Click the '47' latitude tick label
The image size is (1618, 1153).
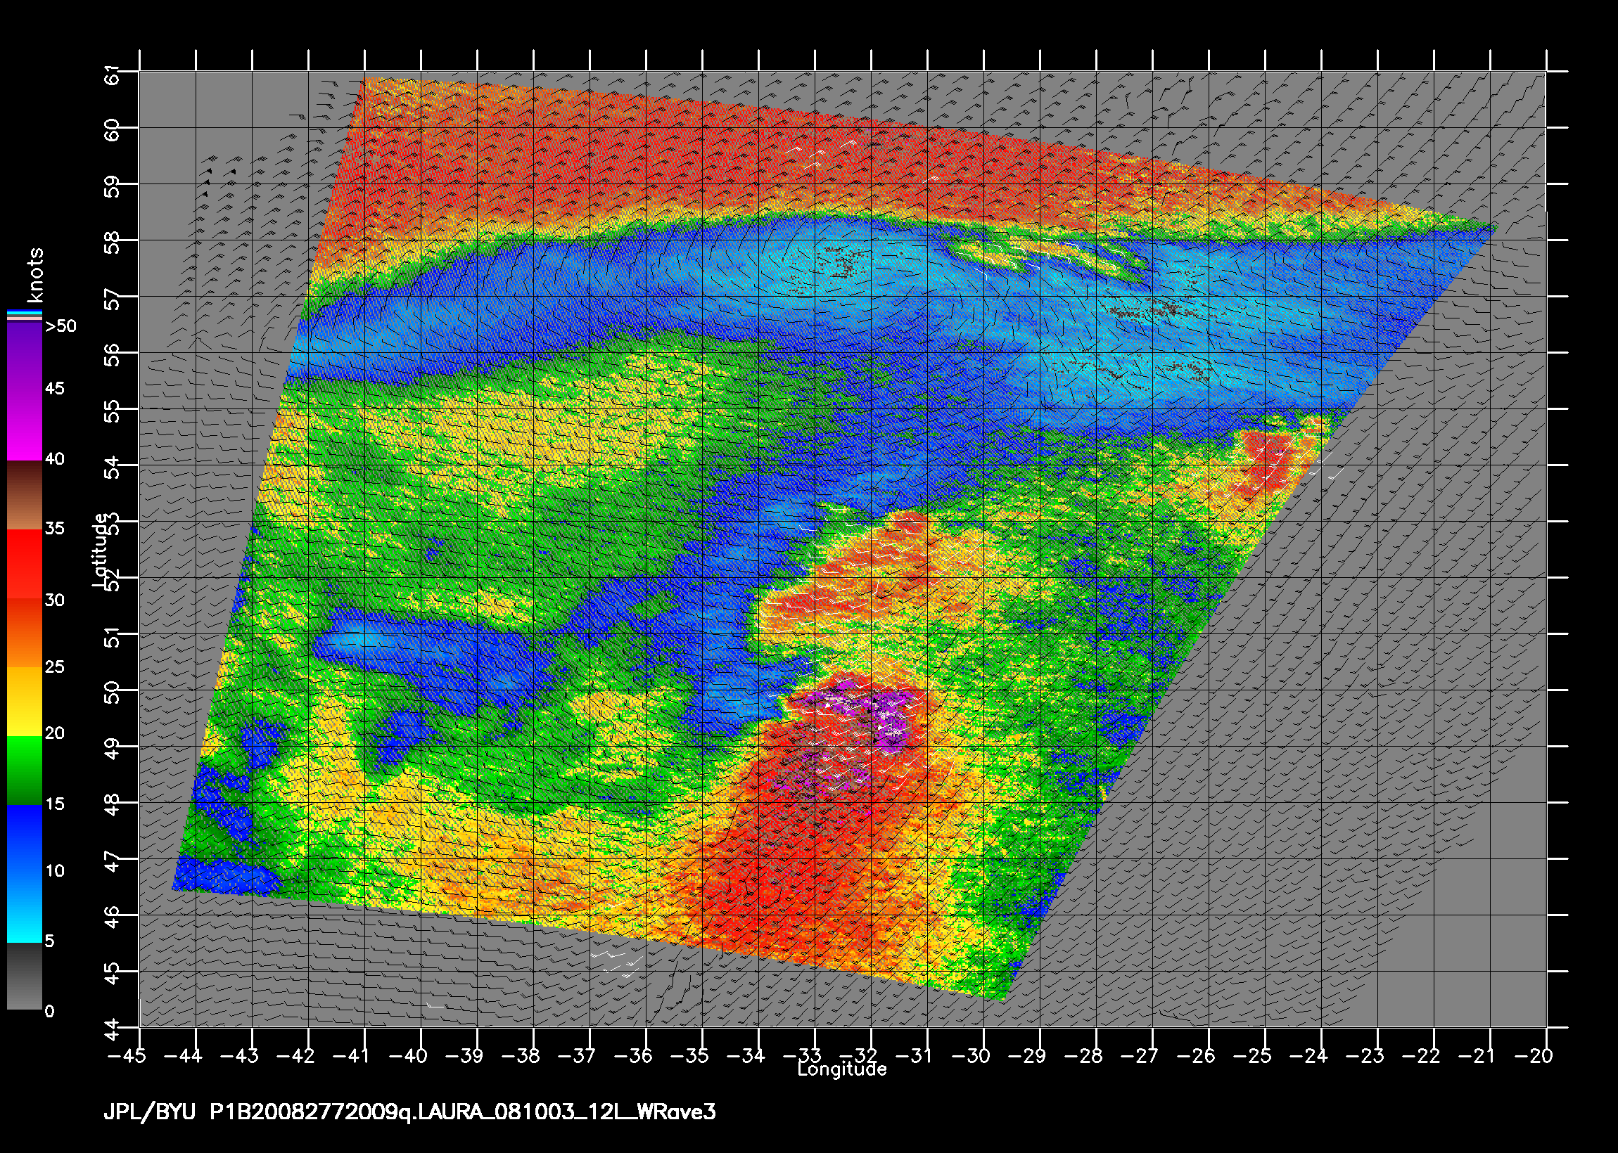click(112, 862)
